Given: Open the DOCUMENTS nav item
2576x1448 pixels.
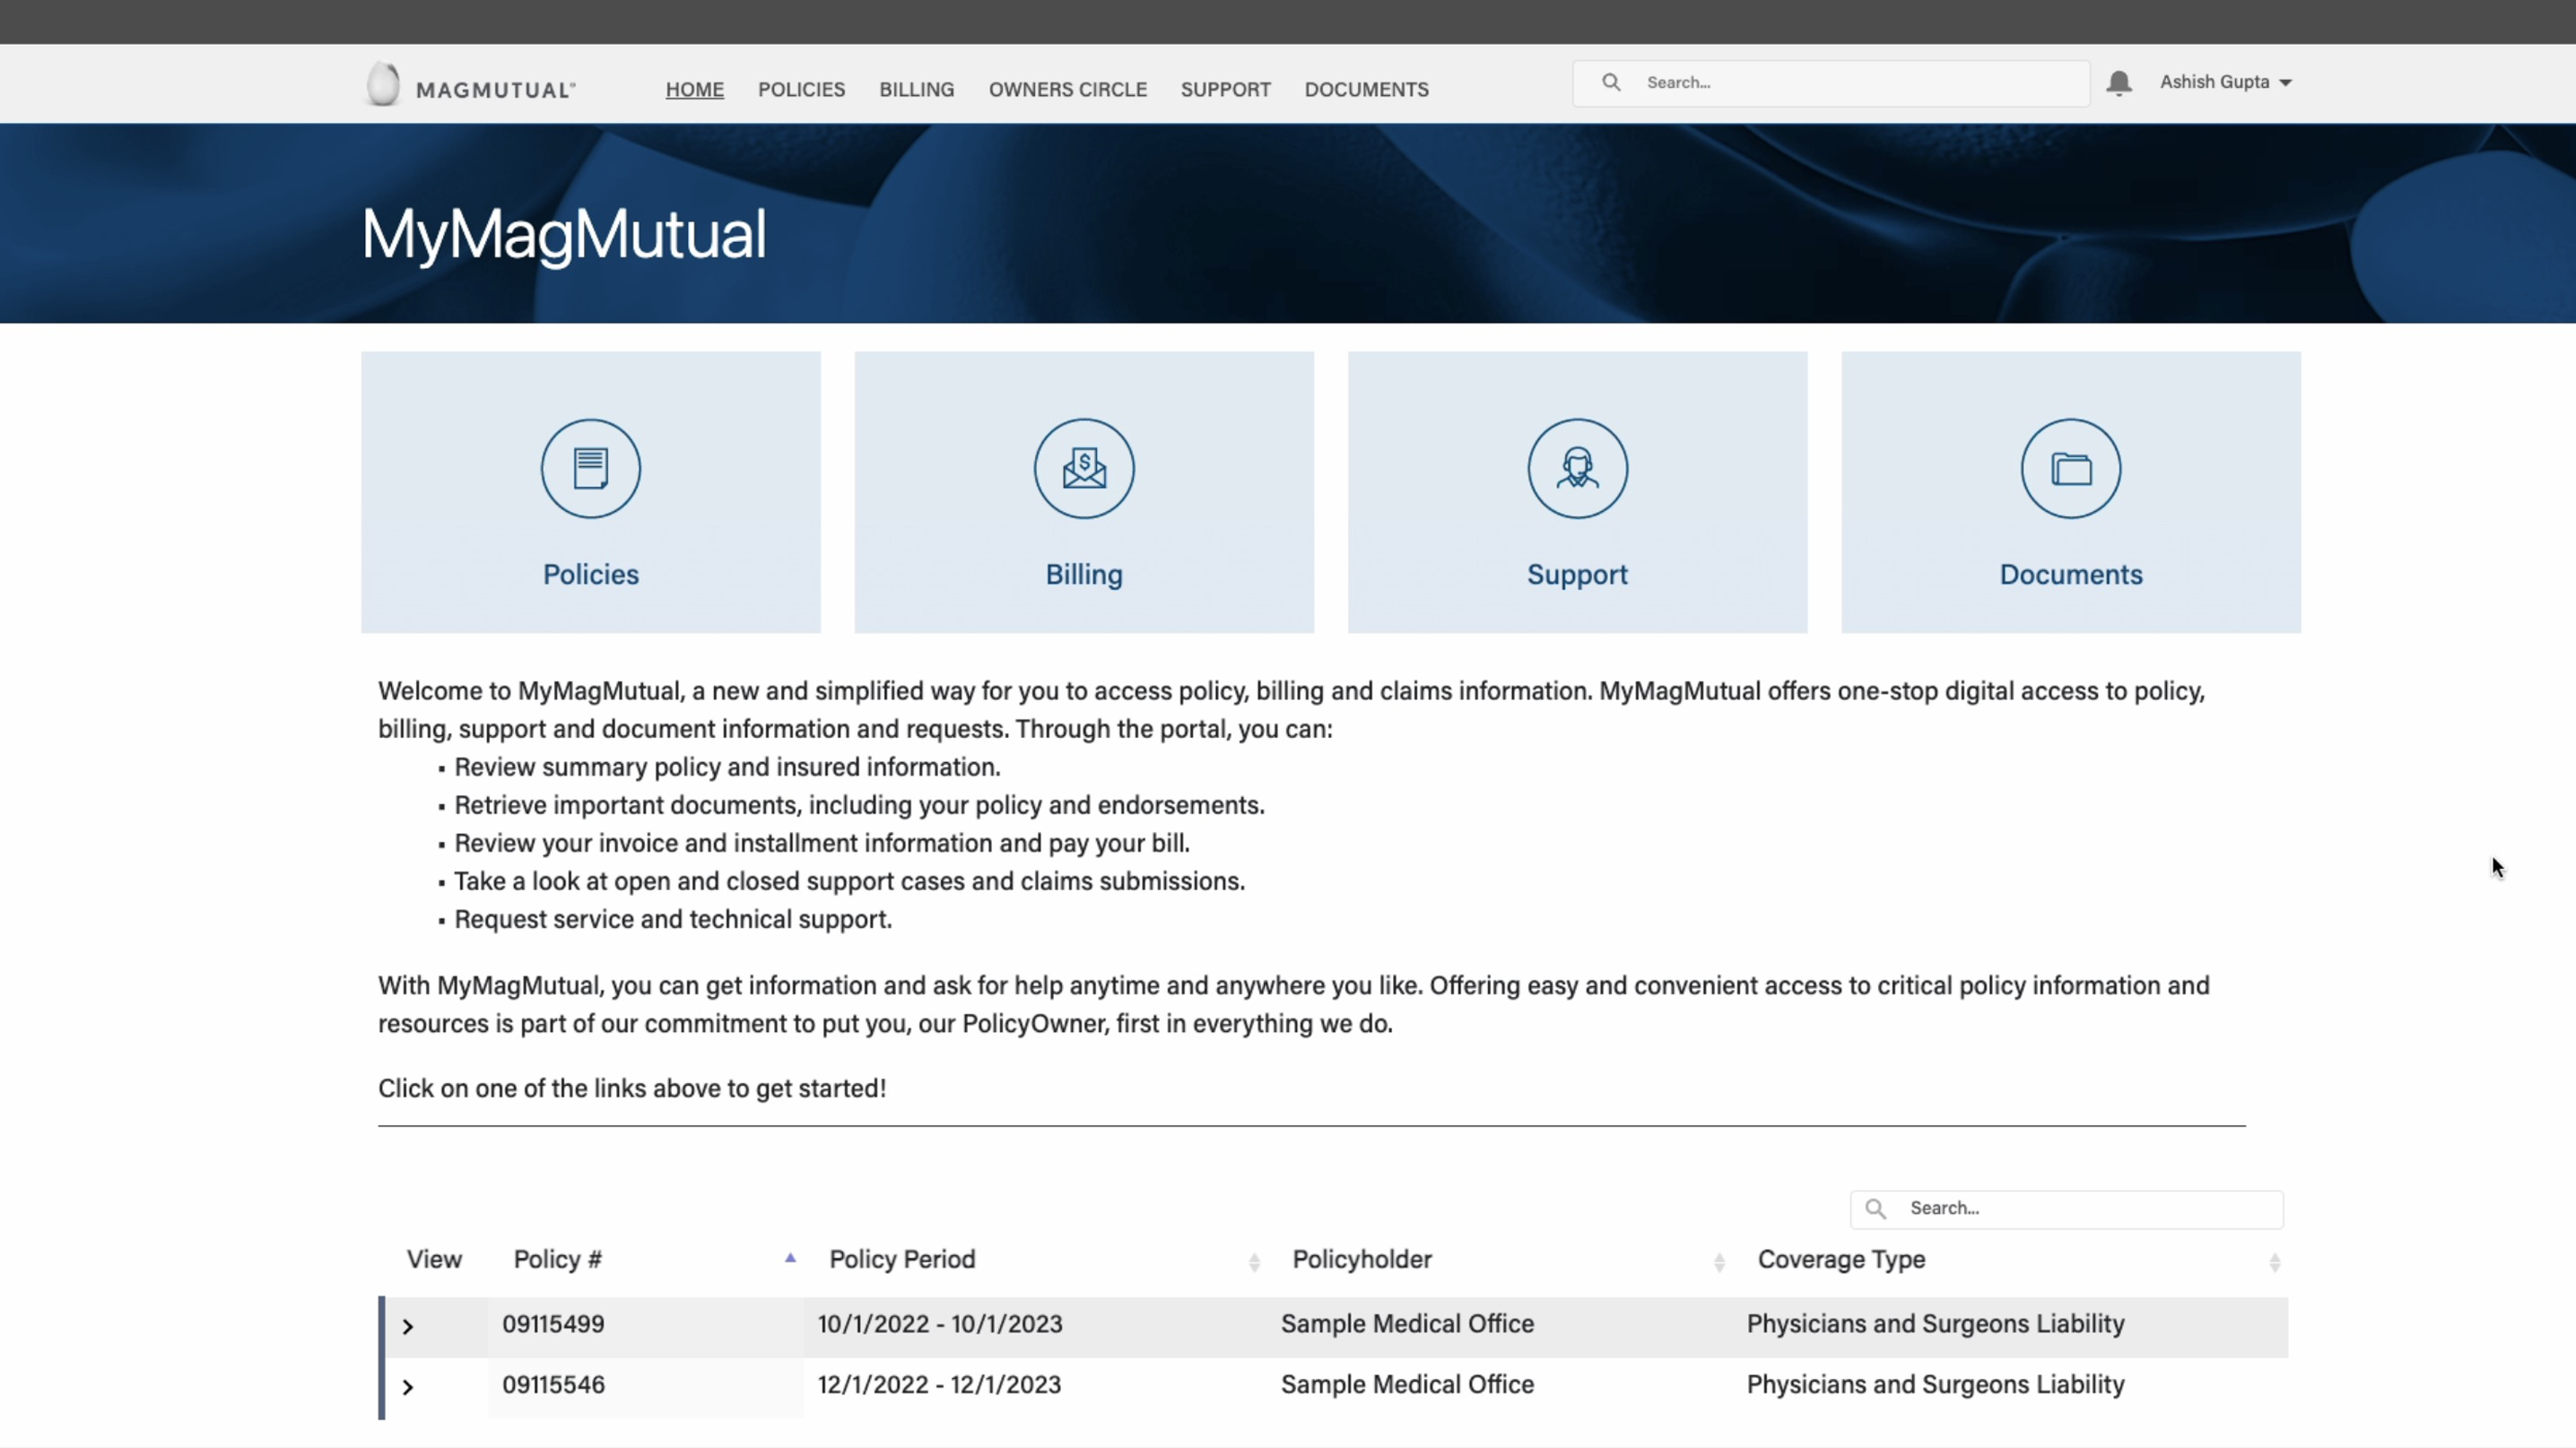Looking at the screenshot, I should click(x=1366, y=89).
